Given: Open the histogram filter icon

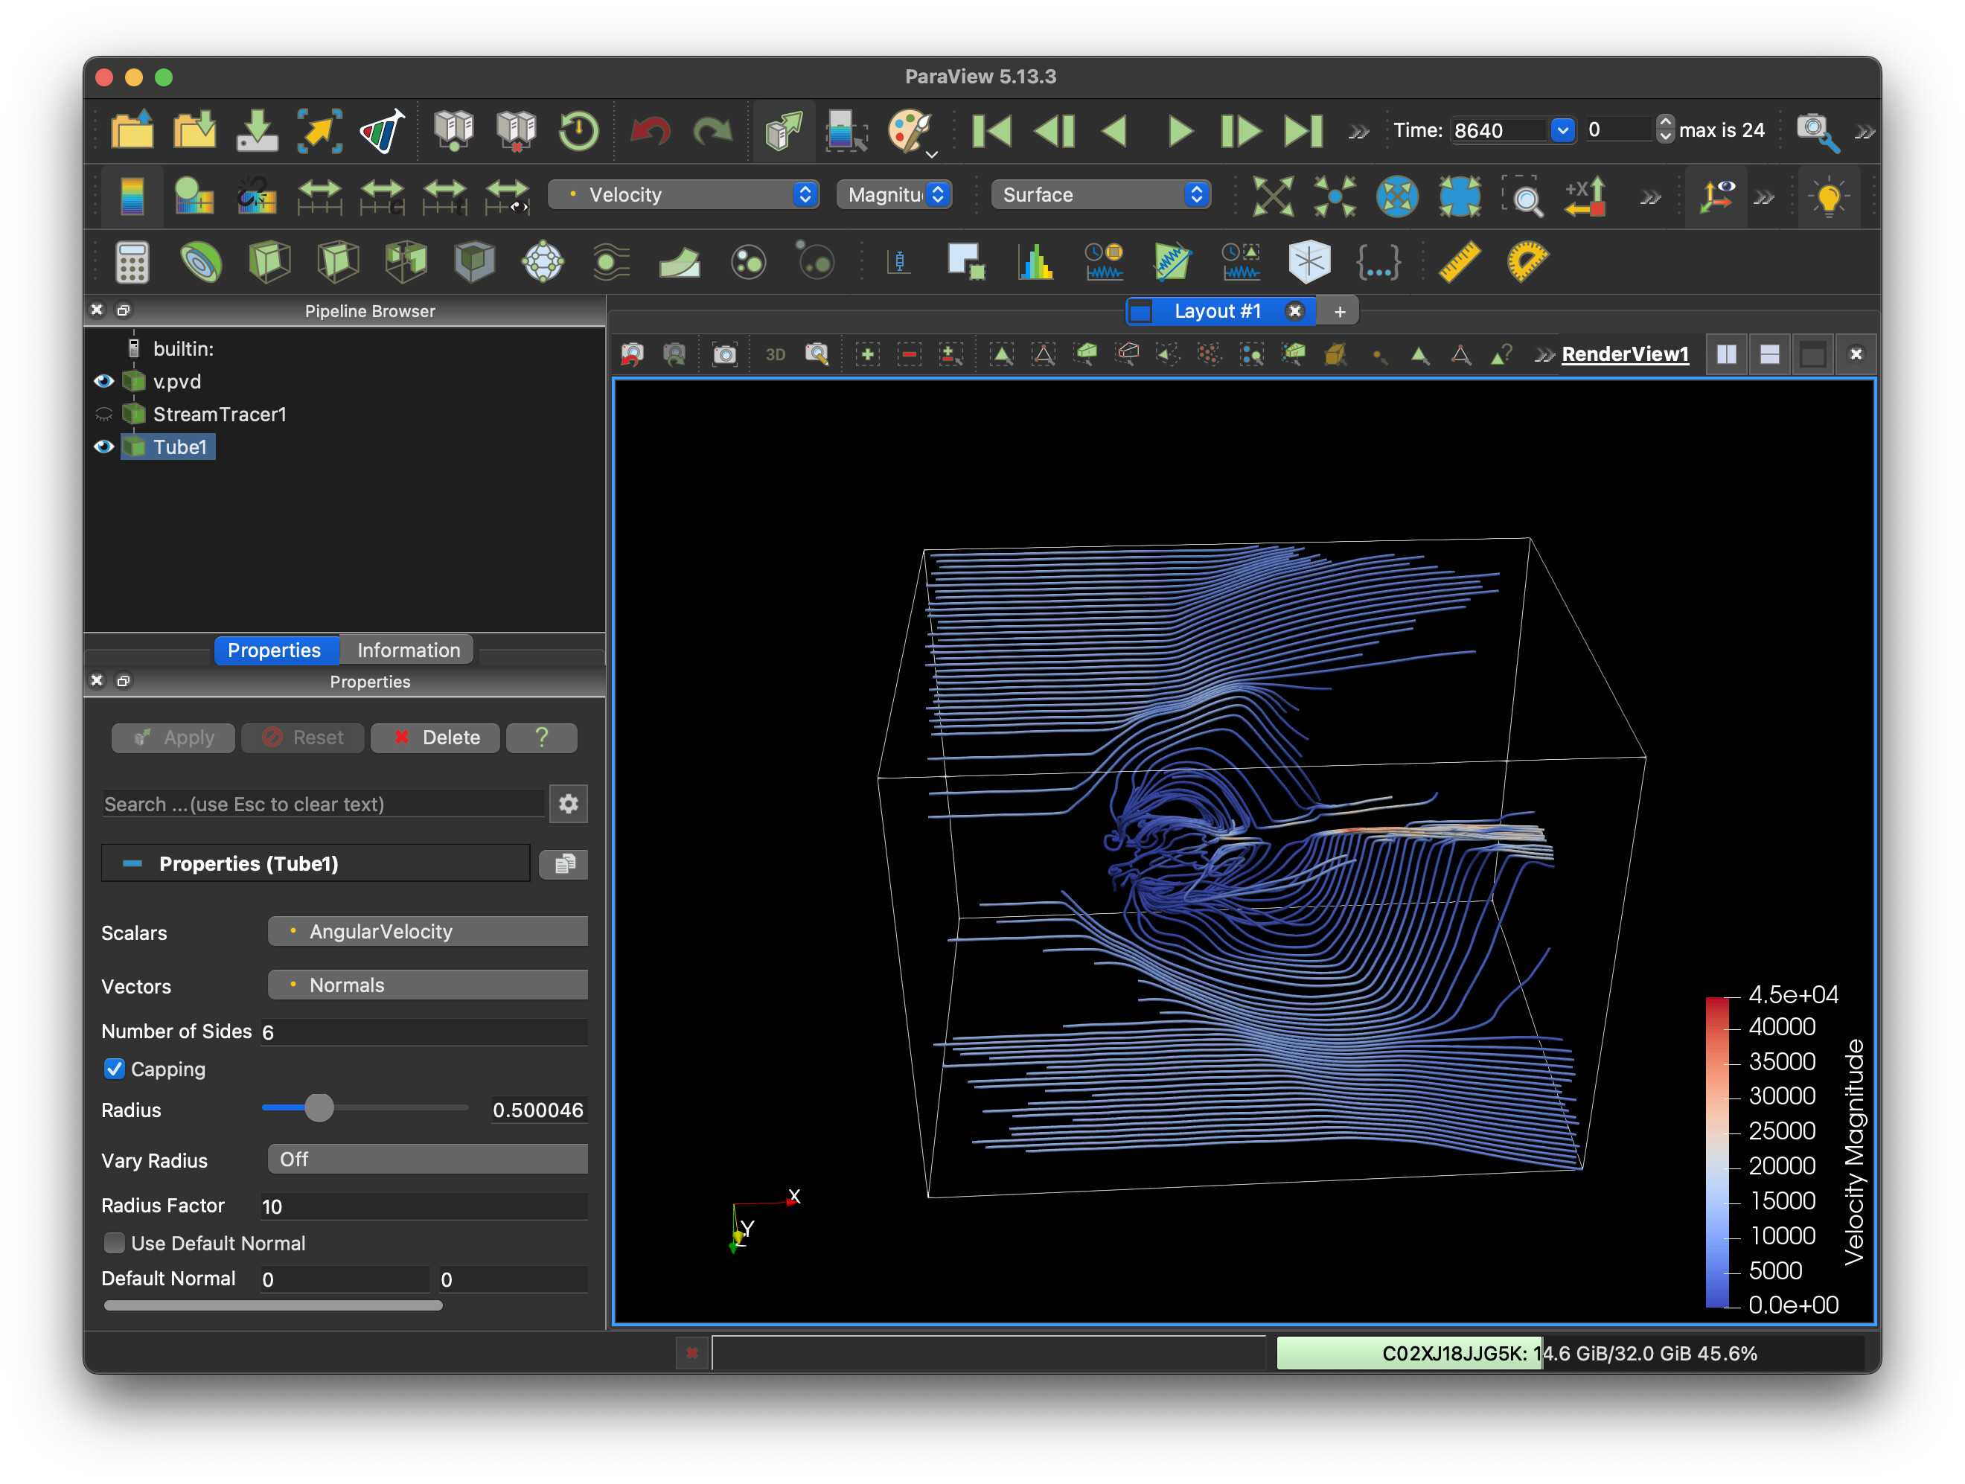Looking at the screenshot, I should (1036, 262).
